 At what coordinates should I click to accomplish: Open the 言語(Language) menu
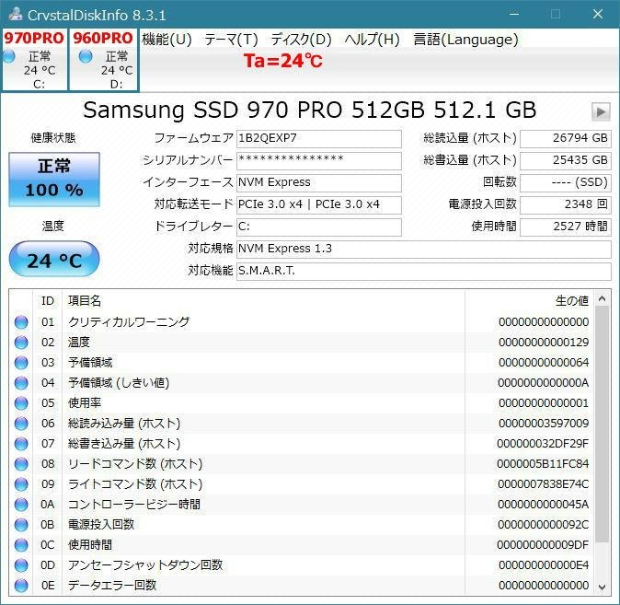click(x=465, y=40)
